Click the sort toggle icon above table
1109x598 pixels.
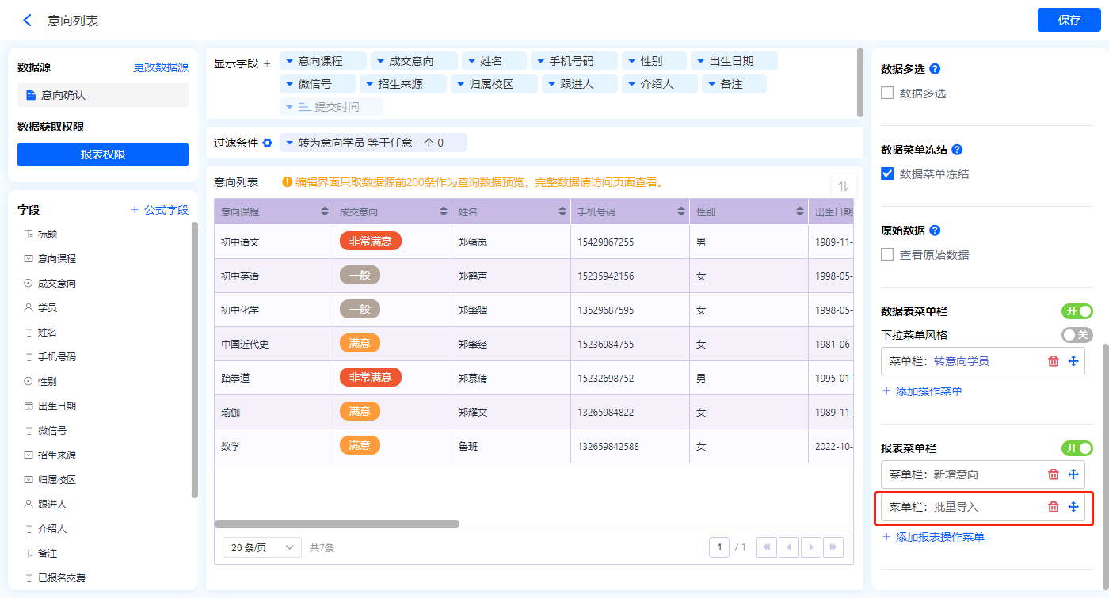tap(843, 186)
